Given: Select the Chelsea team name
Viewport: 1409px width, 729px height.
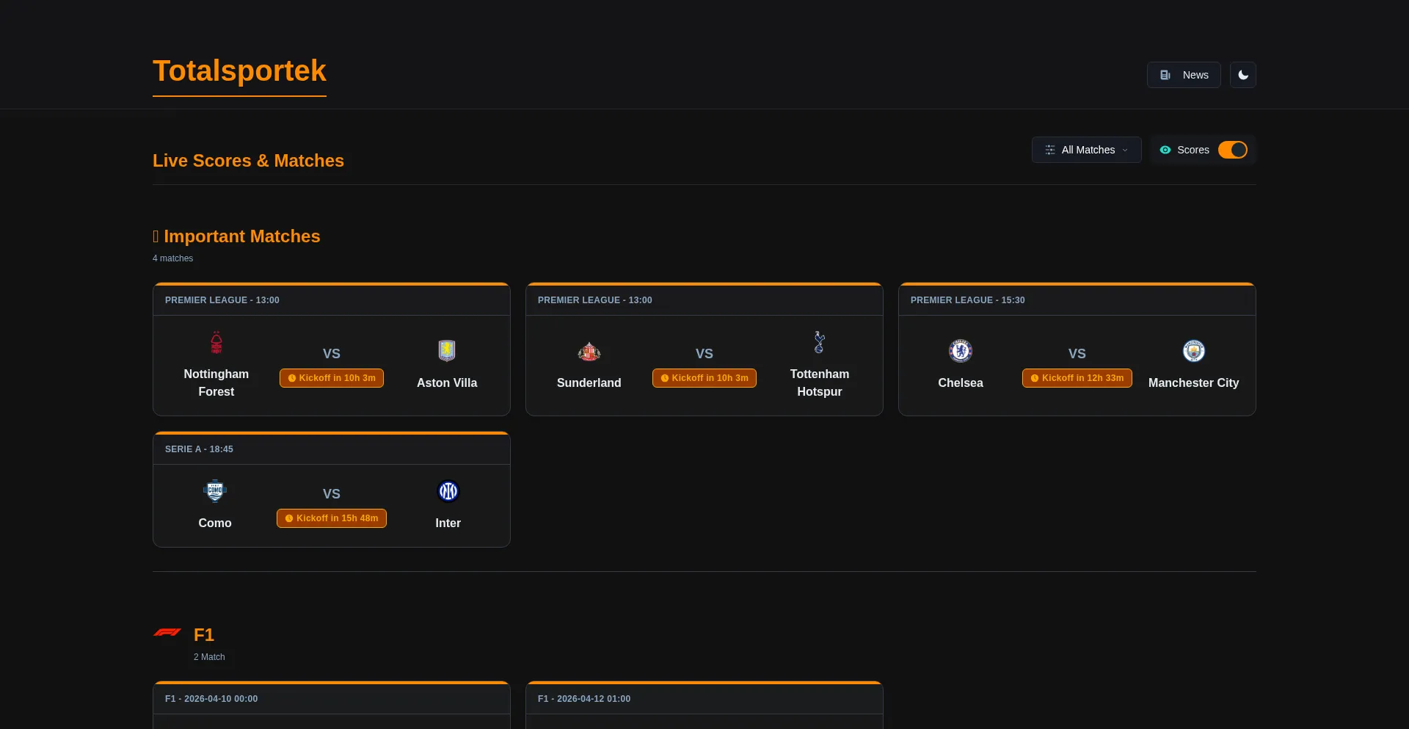Looking at the screenshot, I should [961, 383].
